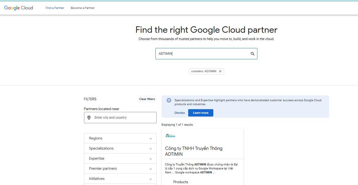
Task: Open the ADTIMIN partner profile
Action: pos(194,151)
